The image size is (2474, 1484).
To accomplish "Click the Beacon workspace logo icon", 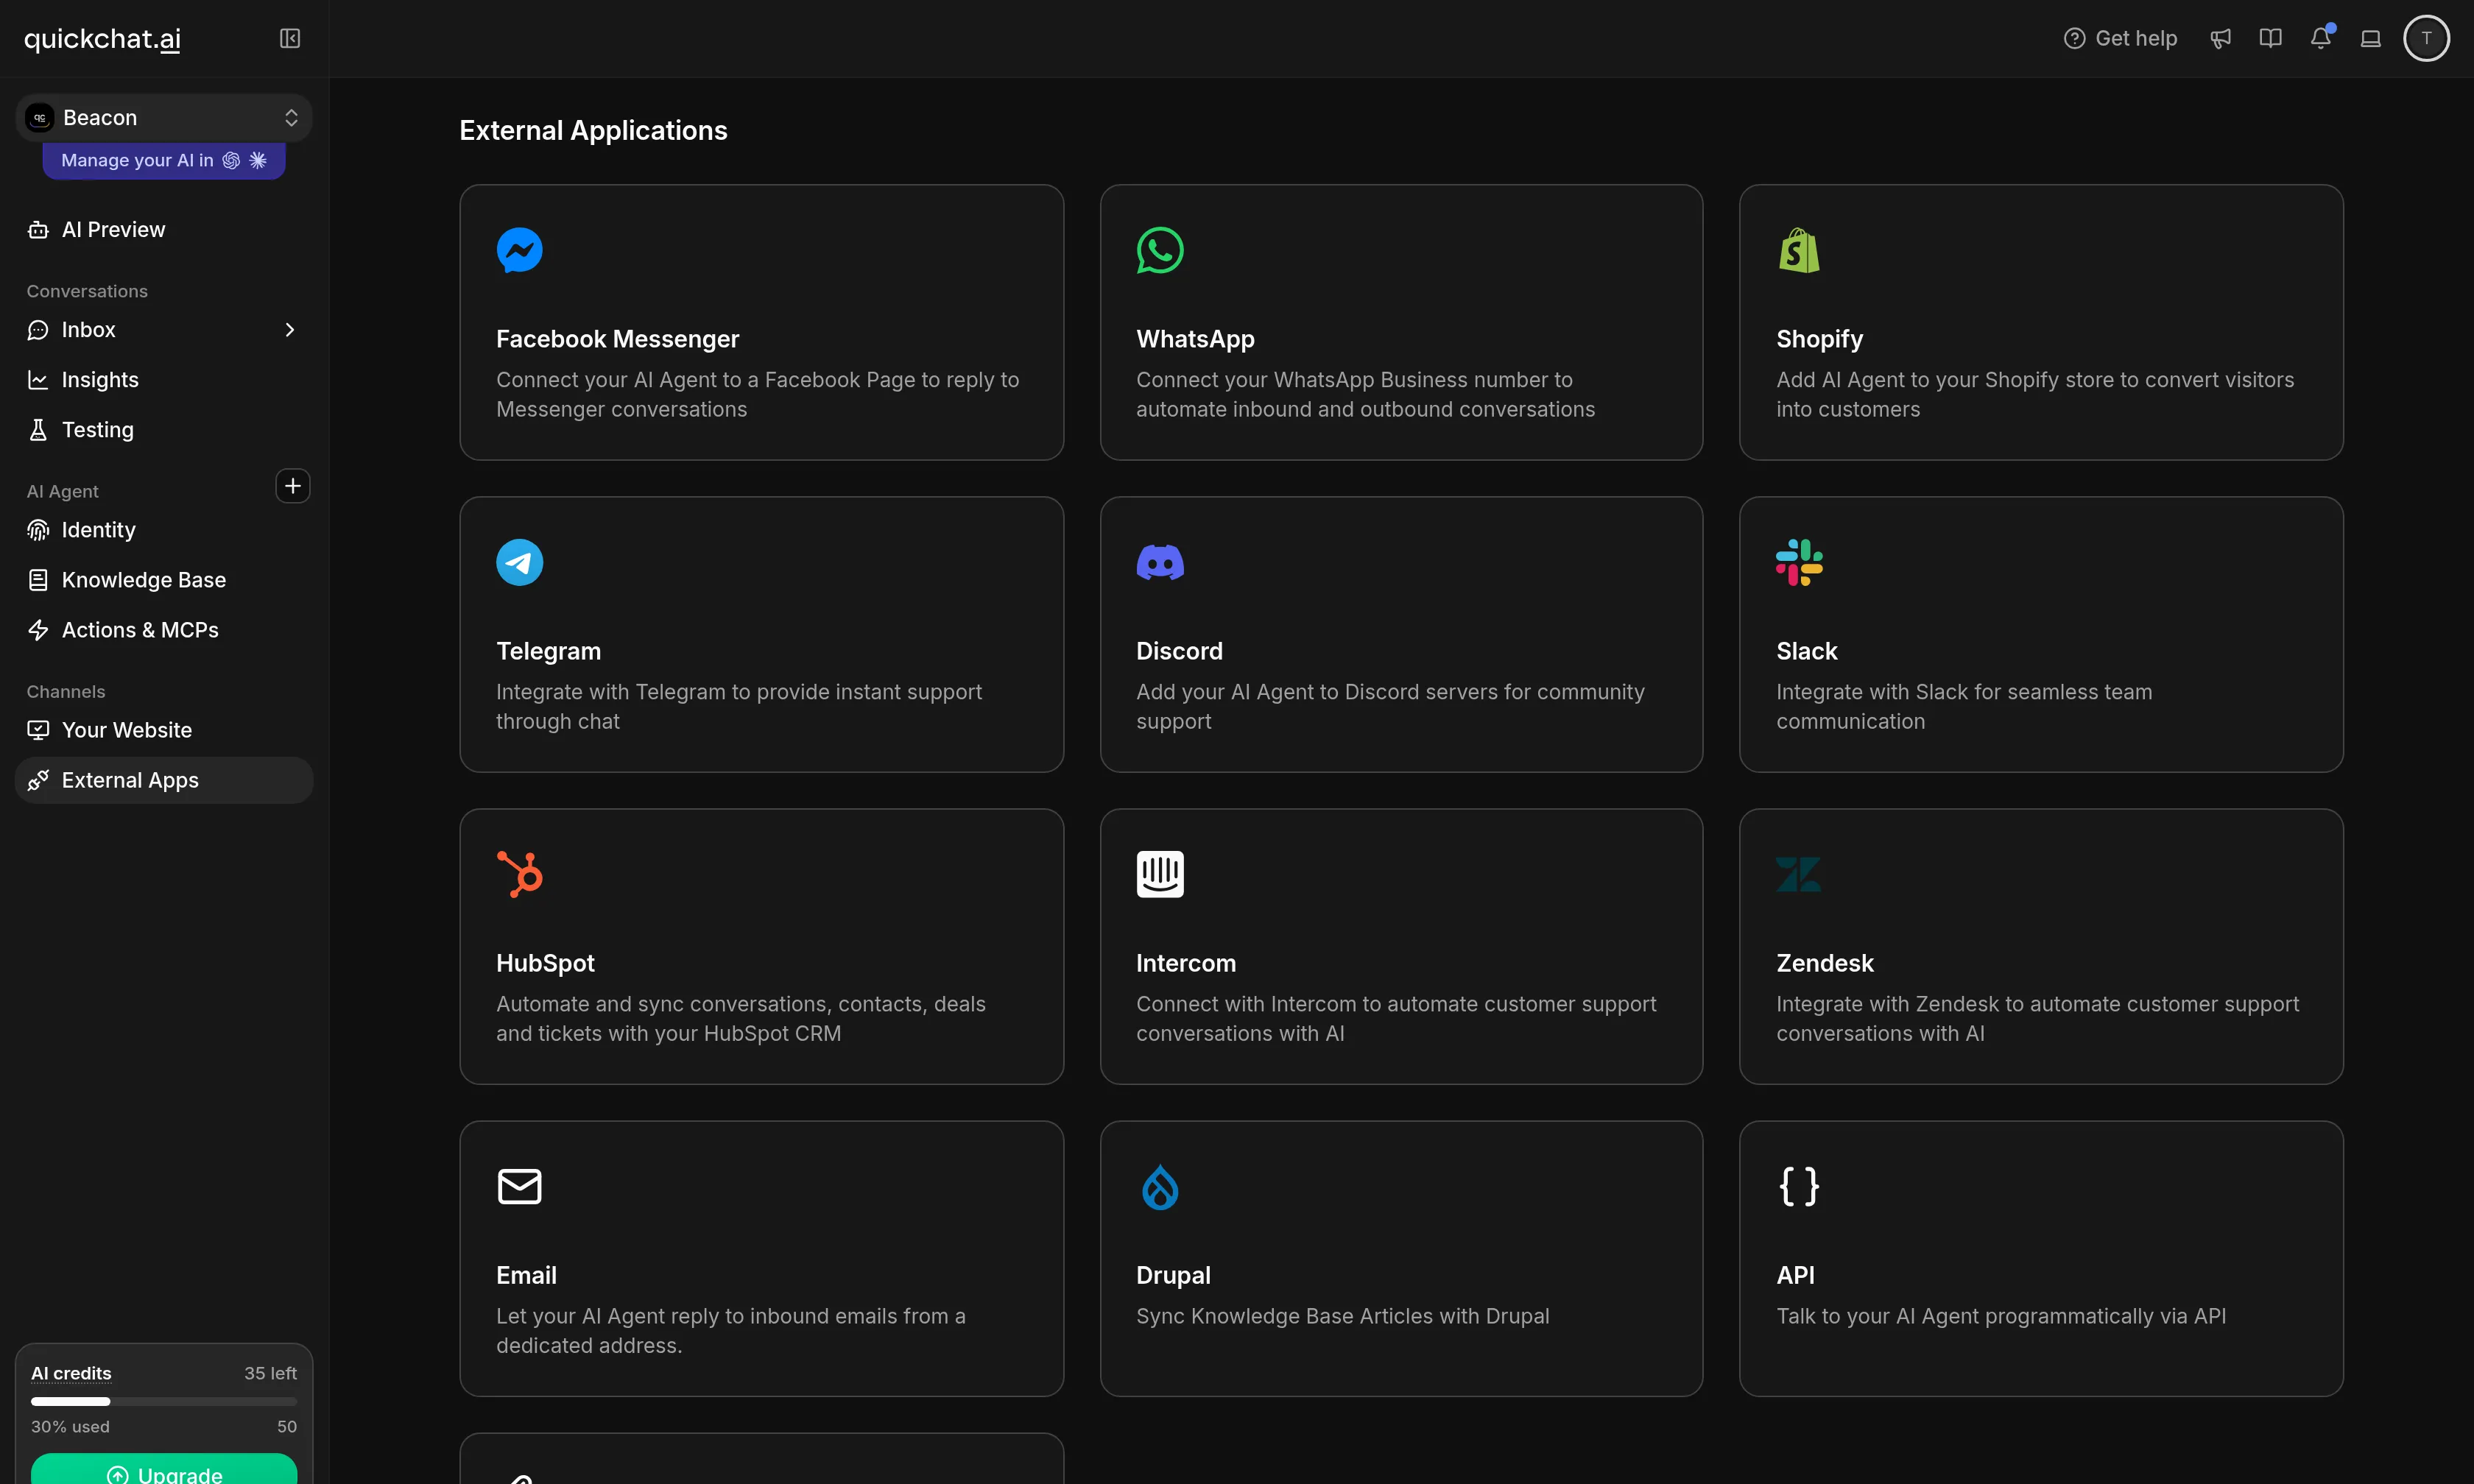I will 40,118.
